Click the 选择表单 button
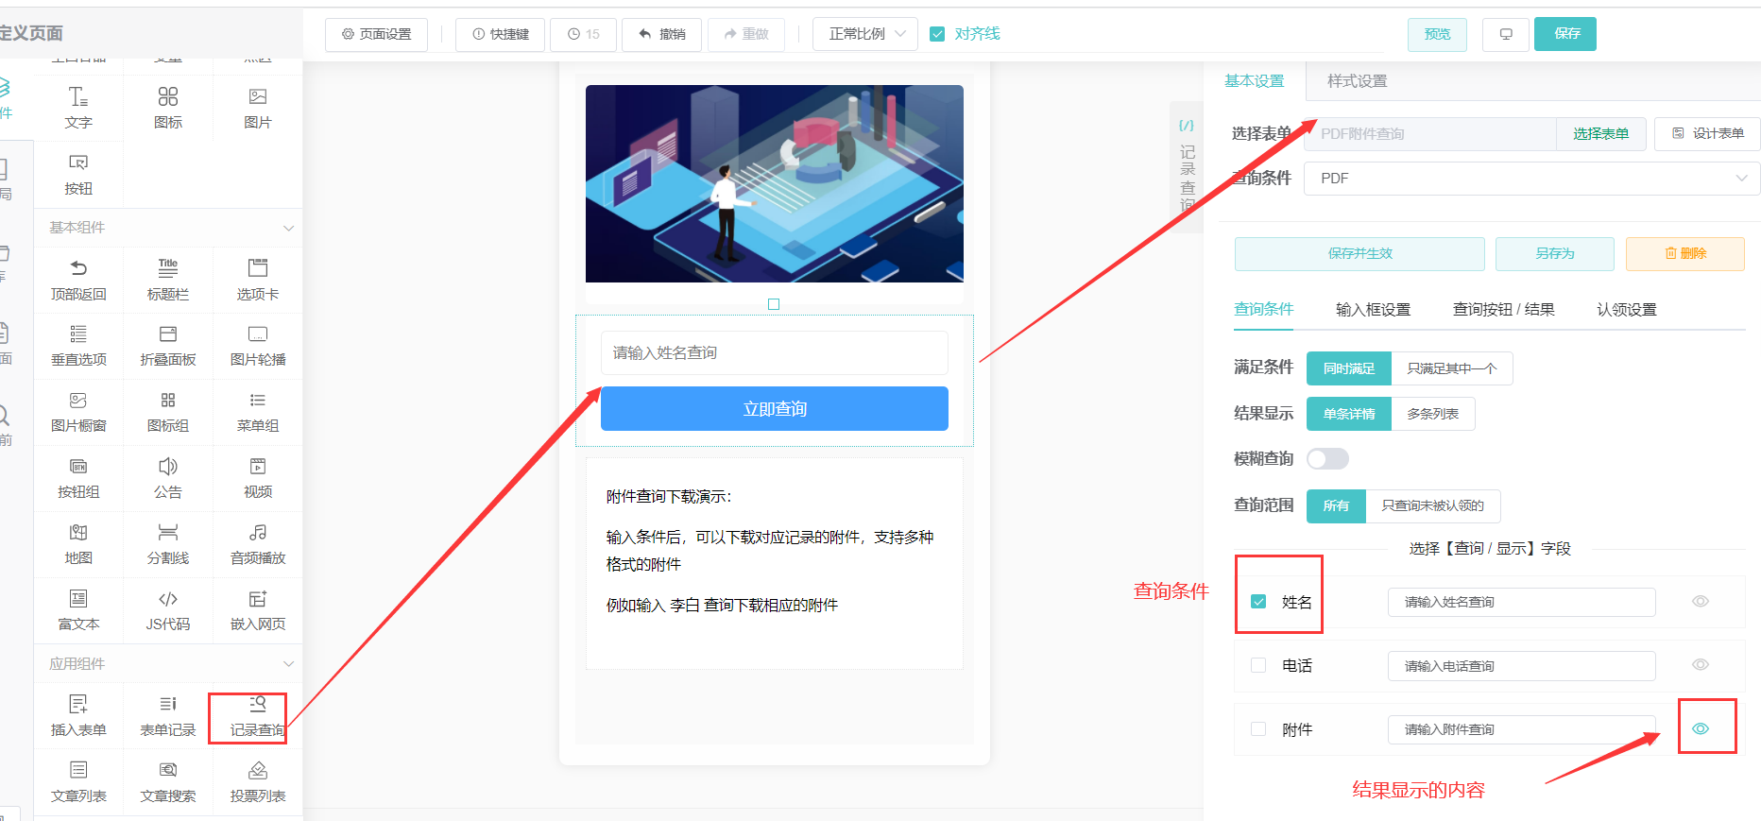 1601,134
